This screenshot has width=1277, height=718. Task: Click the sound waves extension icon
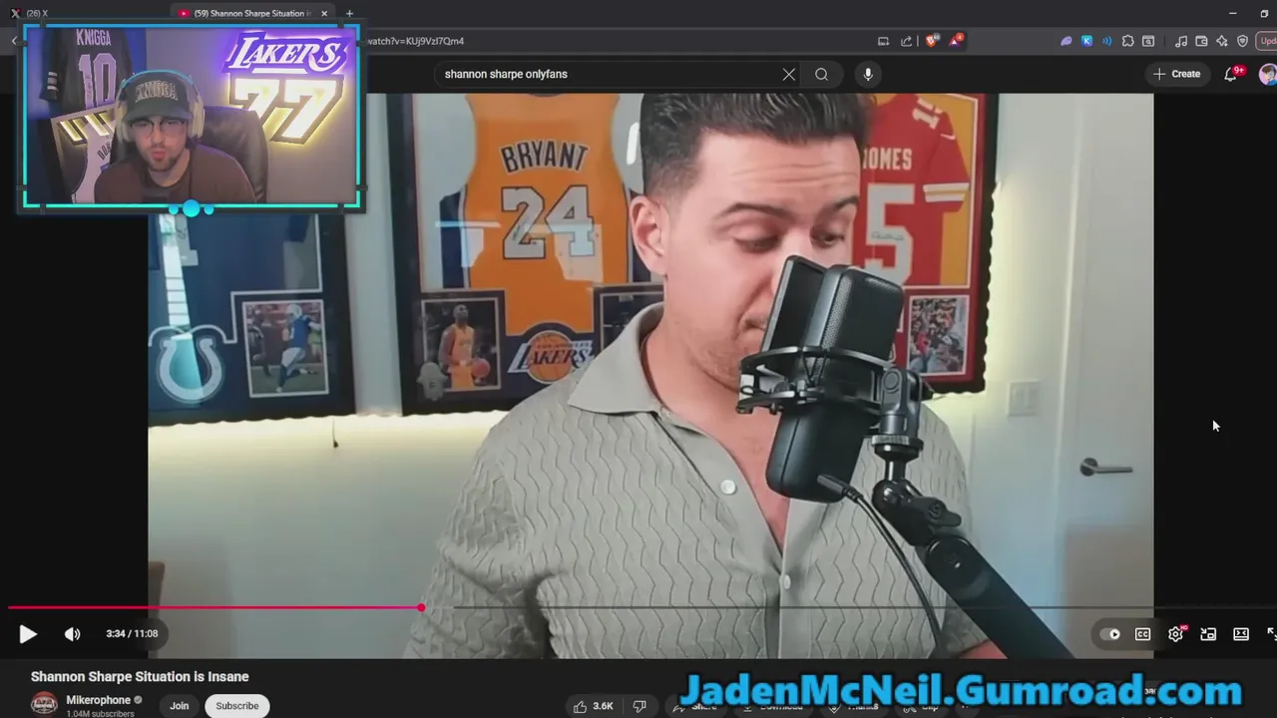click(x=1106, y=41)
